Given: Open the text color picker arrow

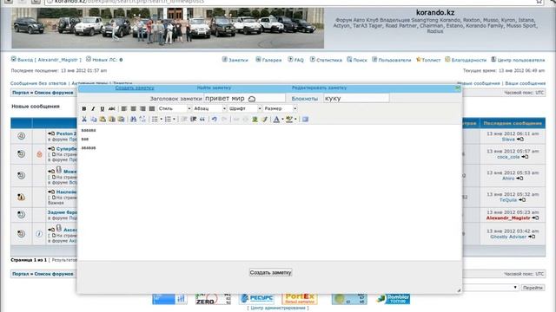Looking at the screenshot, I should 282,120.
